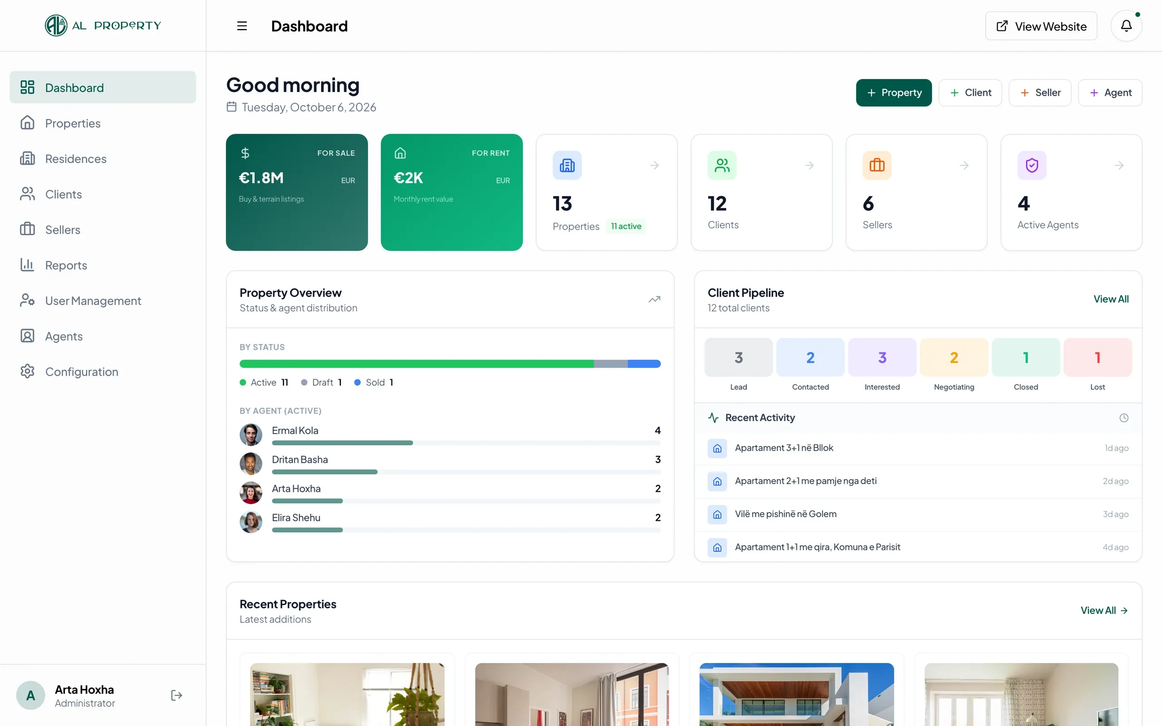Click the AL Property logo

coord(103,25)
